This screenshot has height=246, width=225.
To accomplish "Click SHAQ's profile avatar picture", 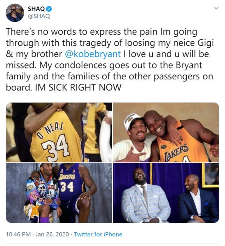I will click(x=14, y=13).
